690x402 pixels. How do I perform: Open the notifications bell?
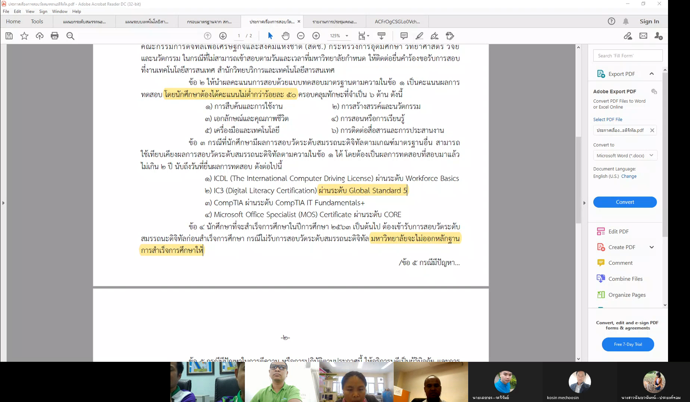(x=626, y=21)
